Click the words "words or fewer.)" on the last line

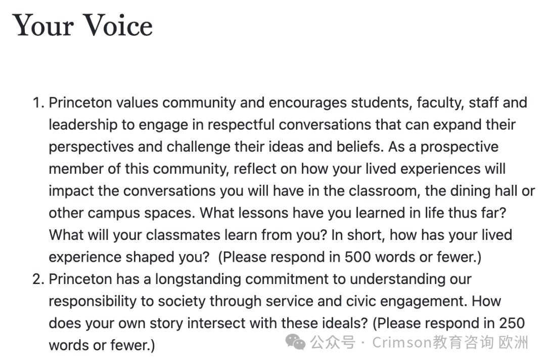point(102,345)
